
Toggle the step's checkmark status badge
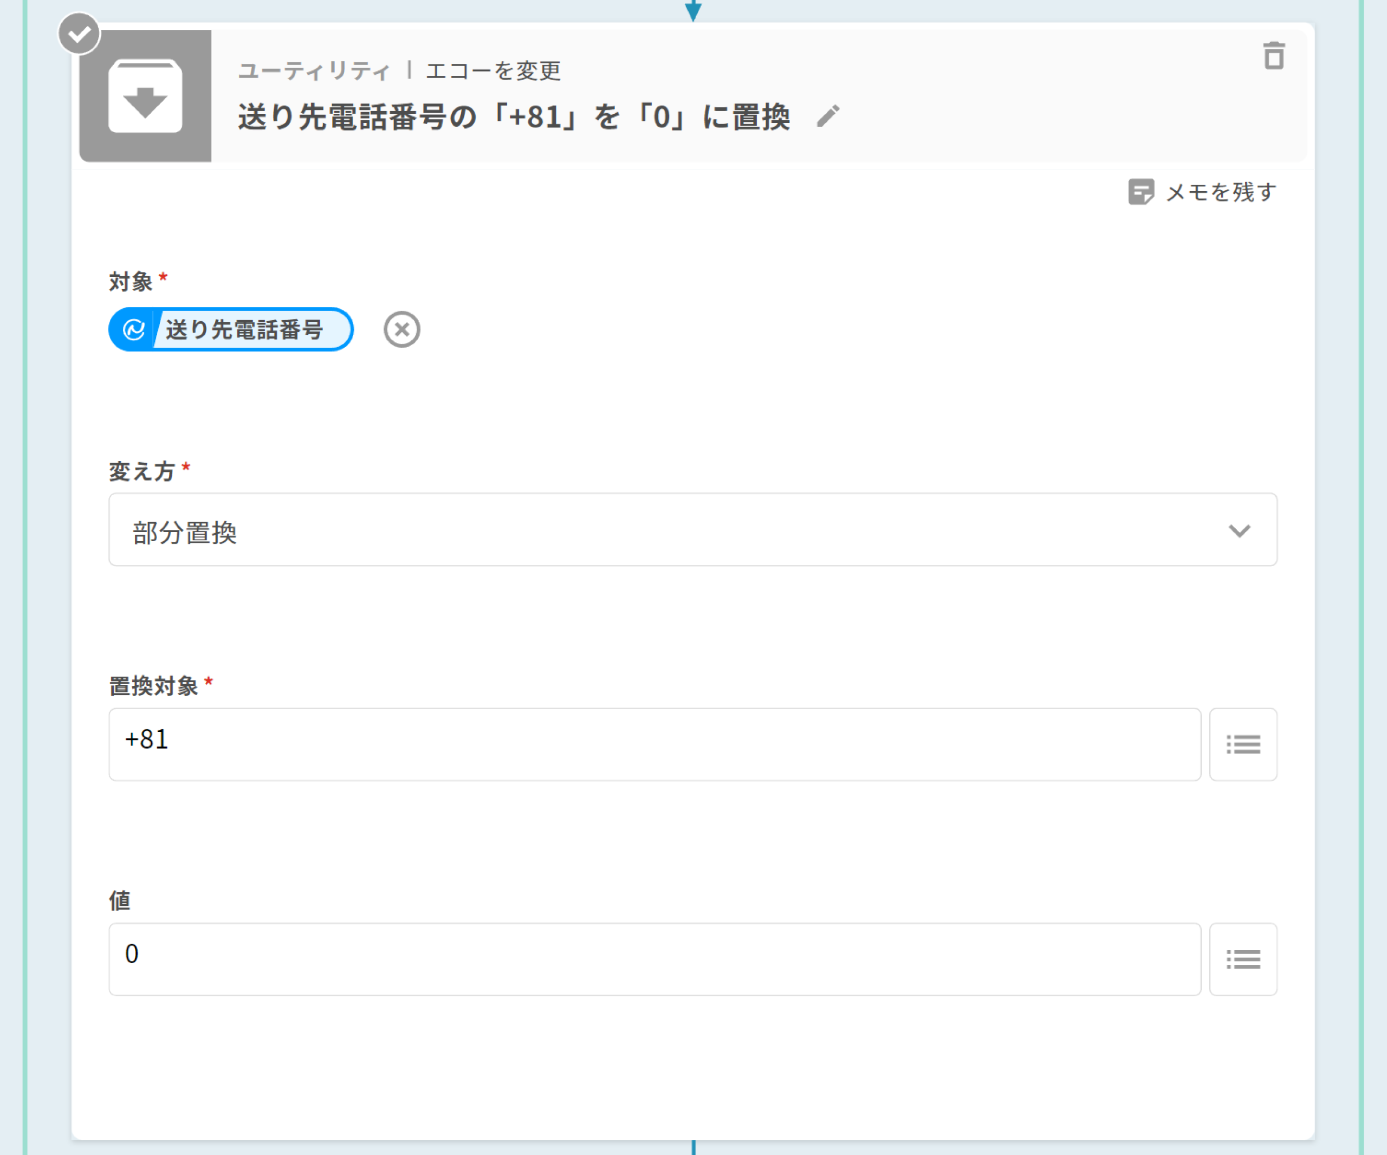79,33
